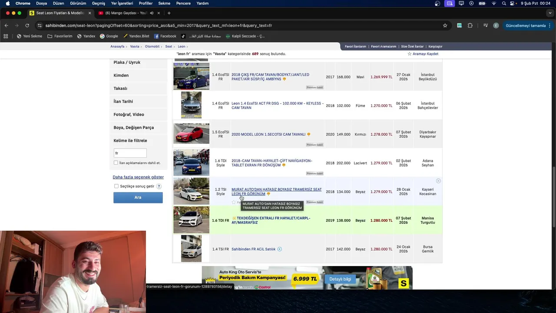Click the Kayseri Kocasinan location cell
556x313 pixels.
[x=427, y=192]
